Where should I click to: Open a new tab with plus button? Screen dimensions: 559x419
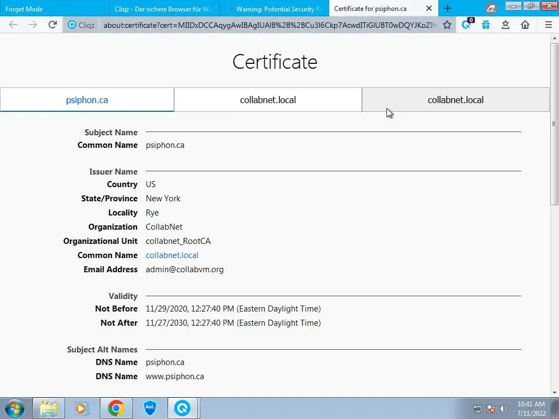click(448, 9)
